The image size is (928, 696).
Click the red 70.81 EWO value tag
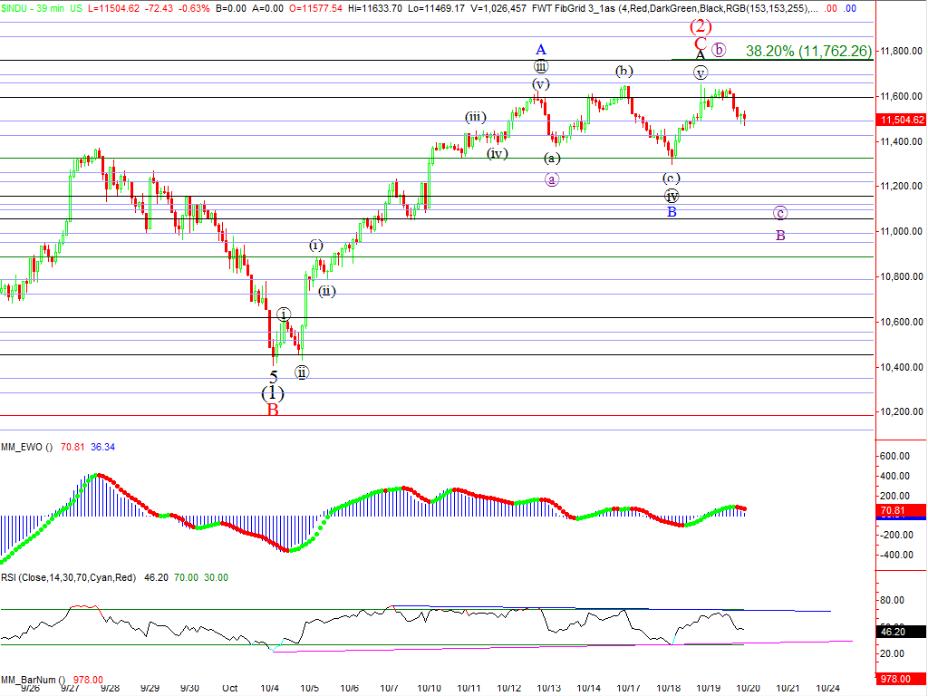coord(900,511)
